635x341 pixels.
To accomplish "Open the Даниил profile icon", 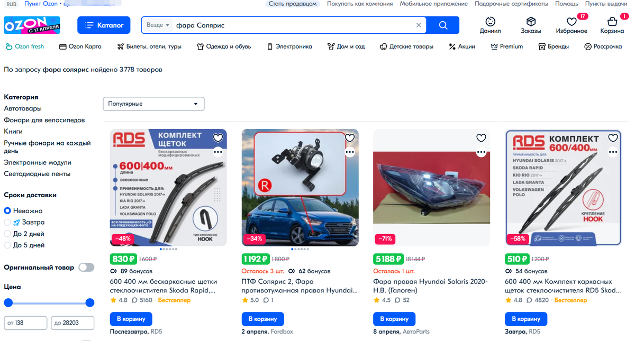I will pyautogui.click(x=490, y=22).
